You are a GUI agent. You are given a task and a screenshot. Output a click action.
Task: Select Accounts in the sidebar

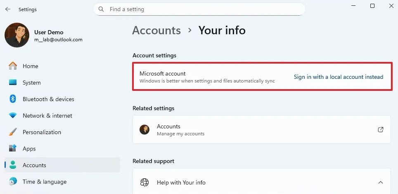pos(62,165)
